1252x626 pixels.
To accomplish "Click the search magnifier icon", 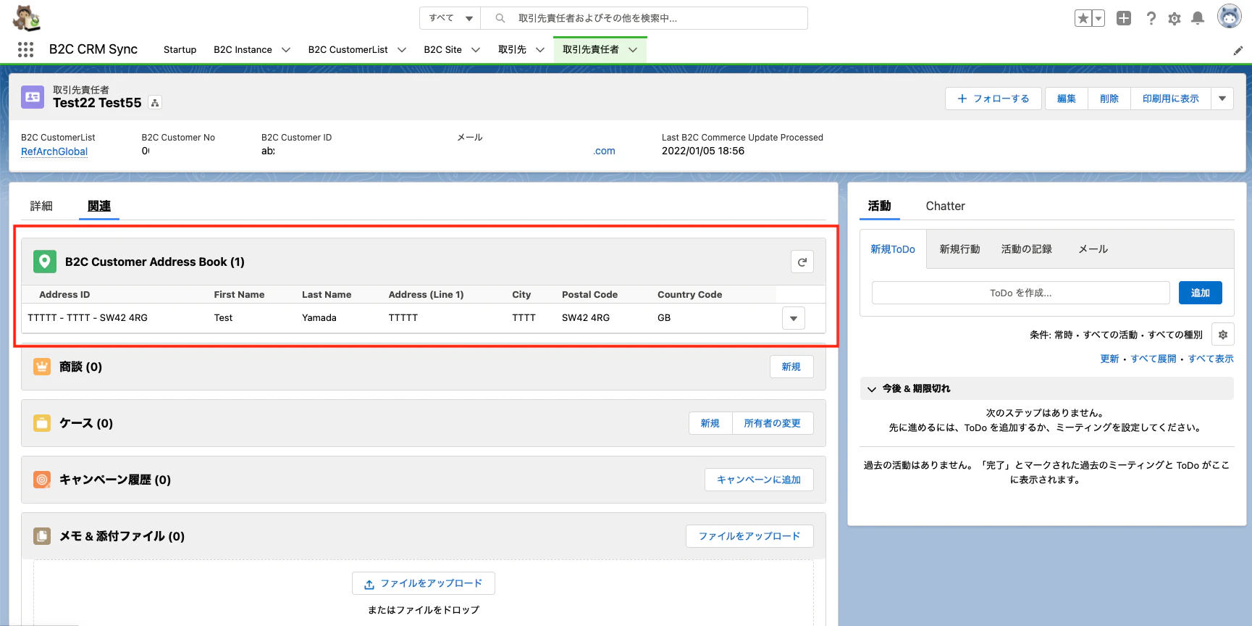I will click(500, 18).
